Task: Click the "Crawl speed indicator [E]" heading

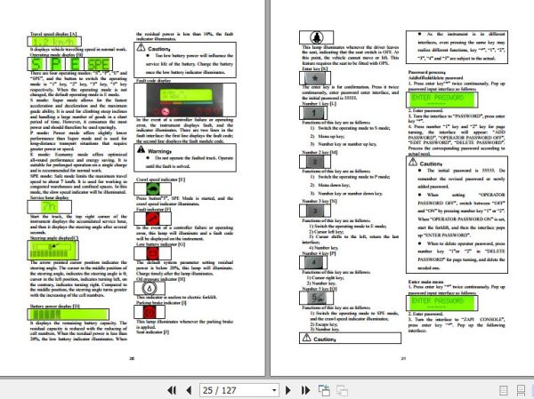Action: click(x=160, y=180)
